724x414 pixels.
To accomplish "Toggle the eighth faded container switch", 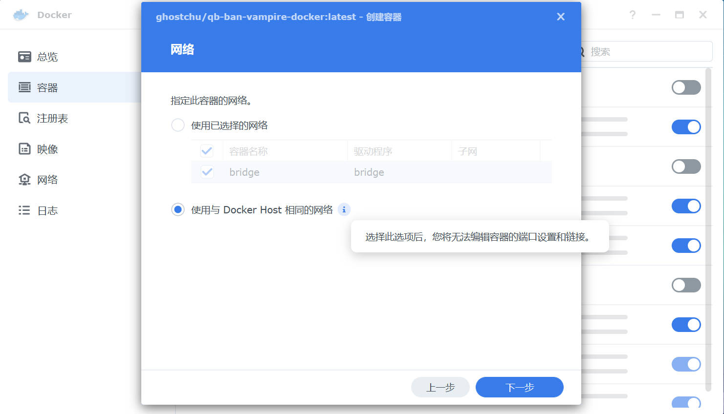I will pos(686,364).
